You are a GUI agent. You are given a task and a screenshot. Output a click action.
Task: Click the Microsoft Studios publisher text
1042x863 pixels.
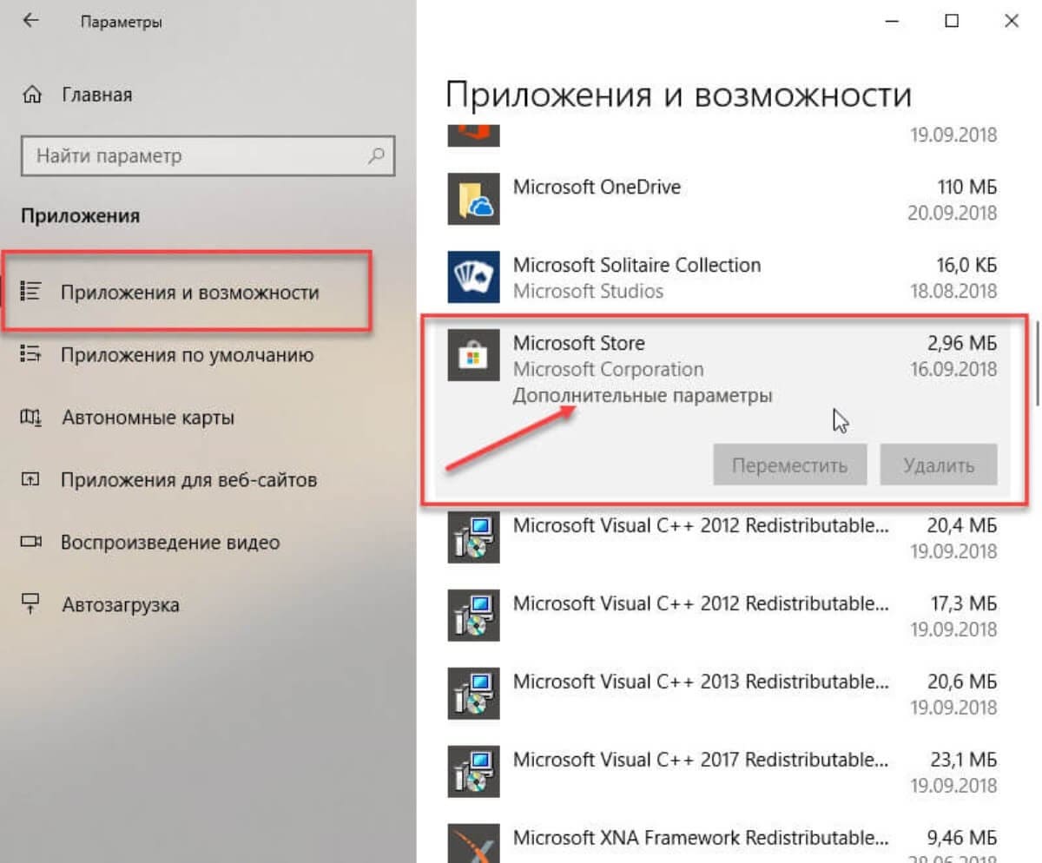588,291
